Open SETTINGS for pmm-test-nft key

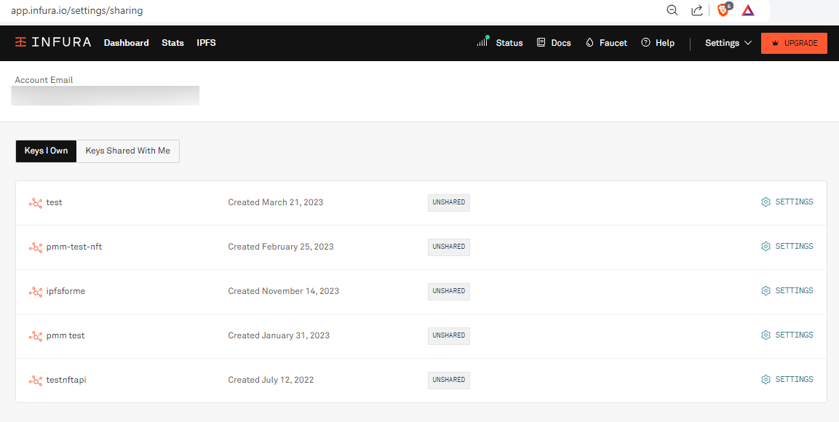pos(787,247)
